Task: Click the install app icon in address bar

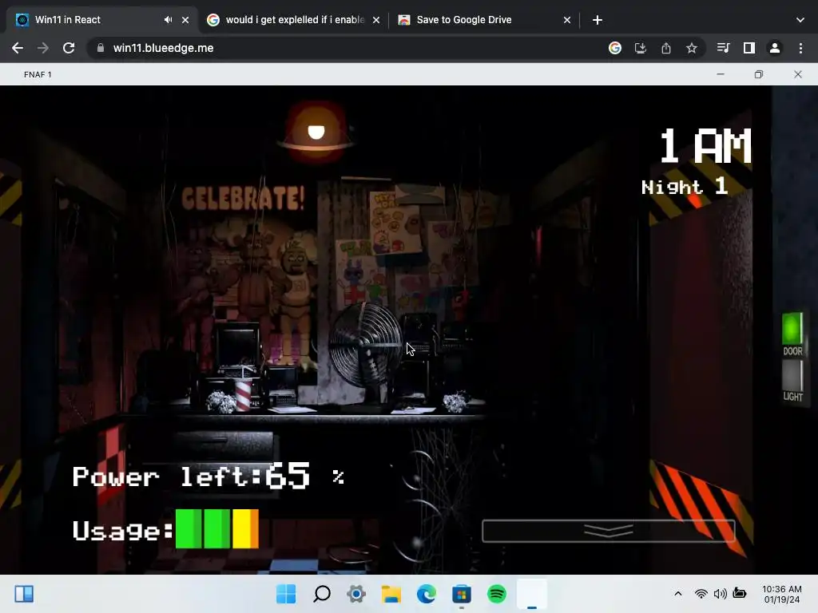Action: (x=641, y=48)
